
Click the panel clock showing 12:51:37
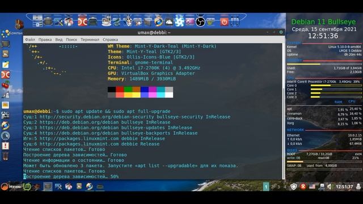(x=344, y=186)
